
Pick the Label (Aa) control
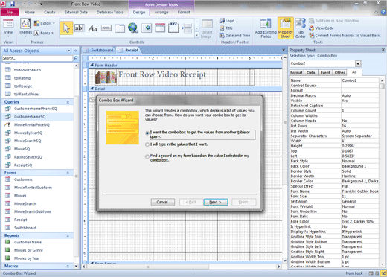[93, 28]
